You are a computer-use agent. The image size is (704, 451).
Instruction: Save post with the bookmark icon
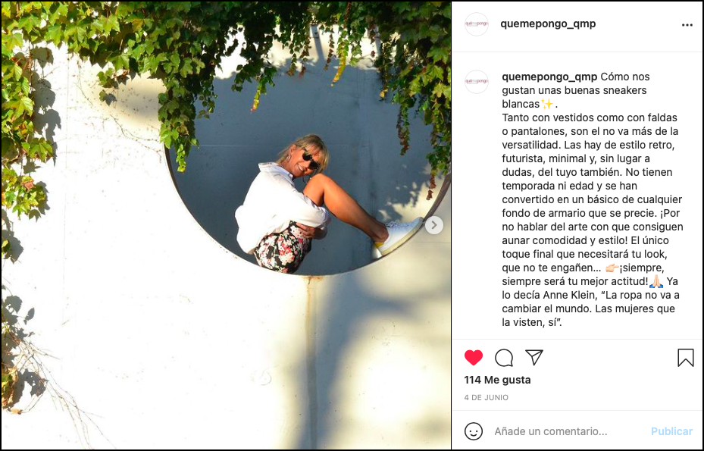pos(686,358)
